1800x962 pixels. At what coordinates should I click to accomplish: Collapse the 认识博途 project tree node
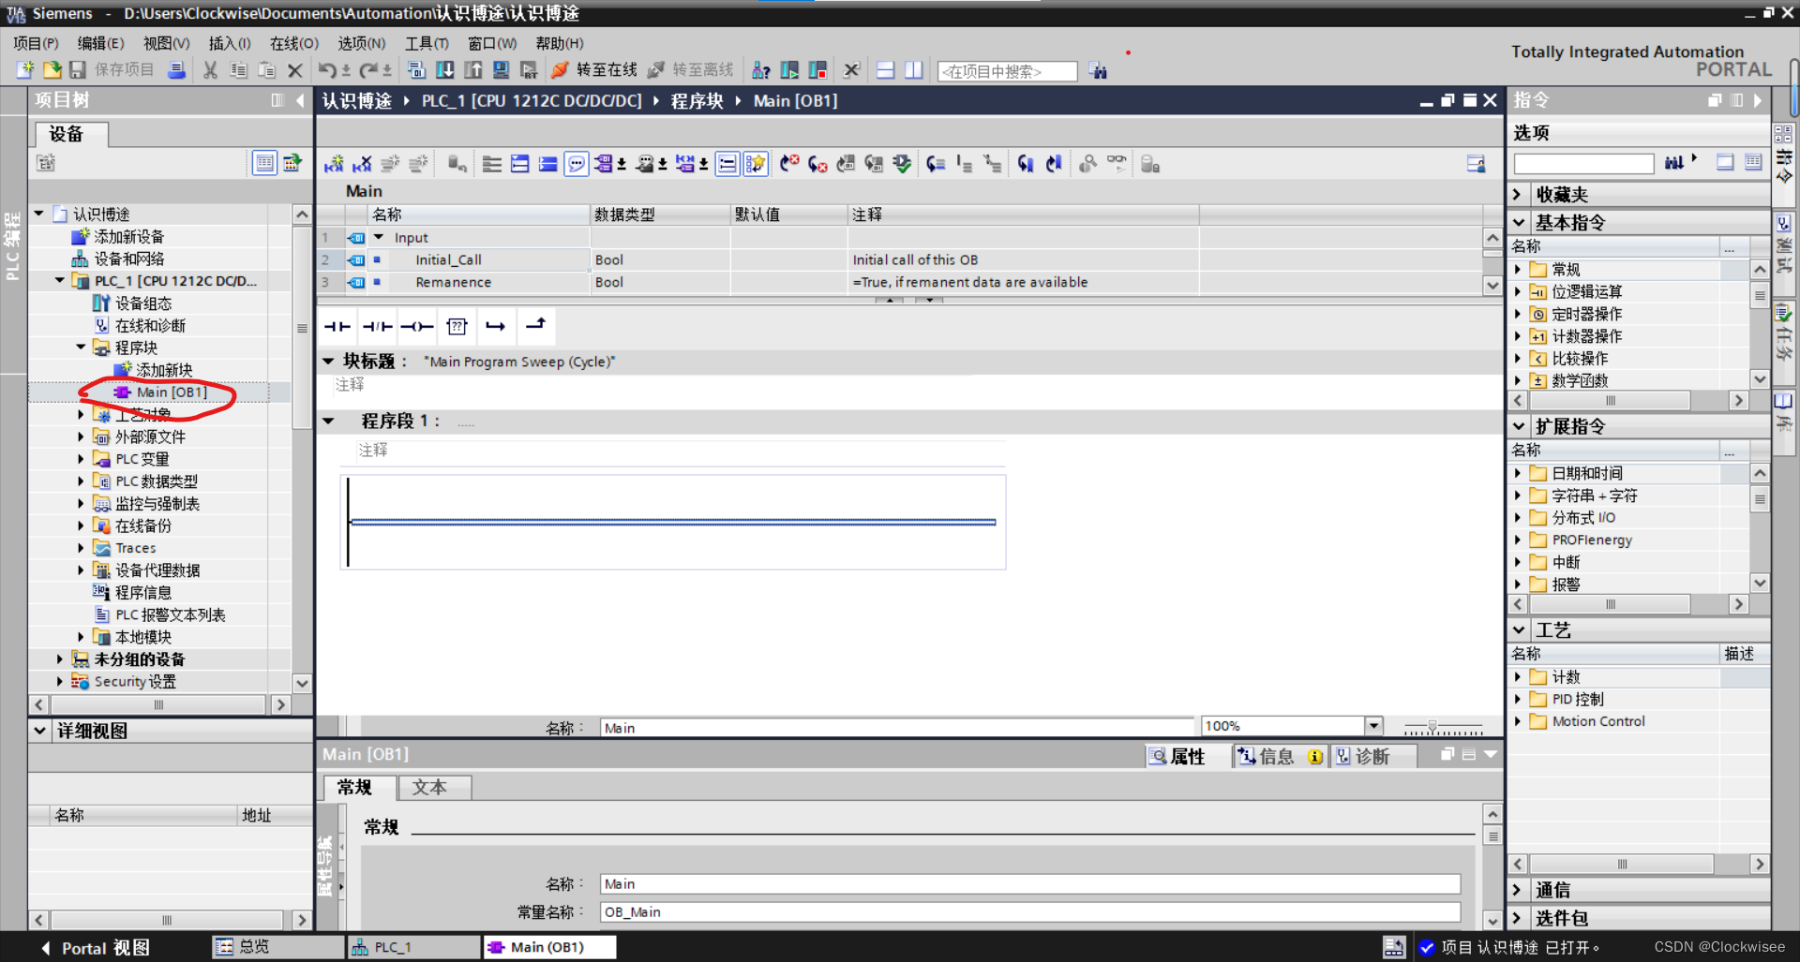coord(39,214)
